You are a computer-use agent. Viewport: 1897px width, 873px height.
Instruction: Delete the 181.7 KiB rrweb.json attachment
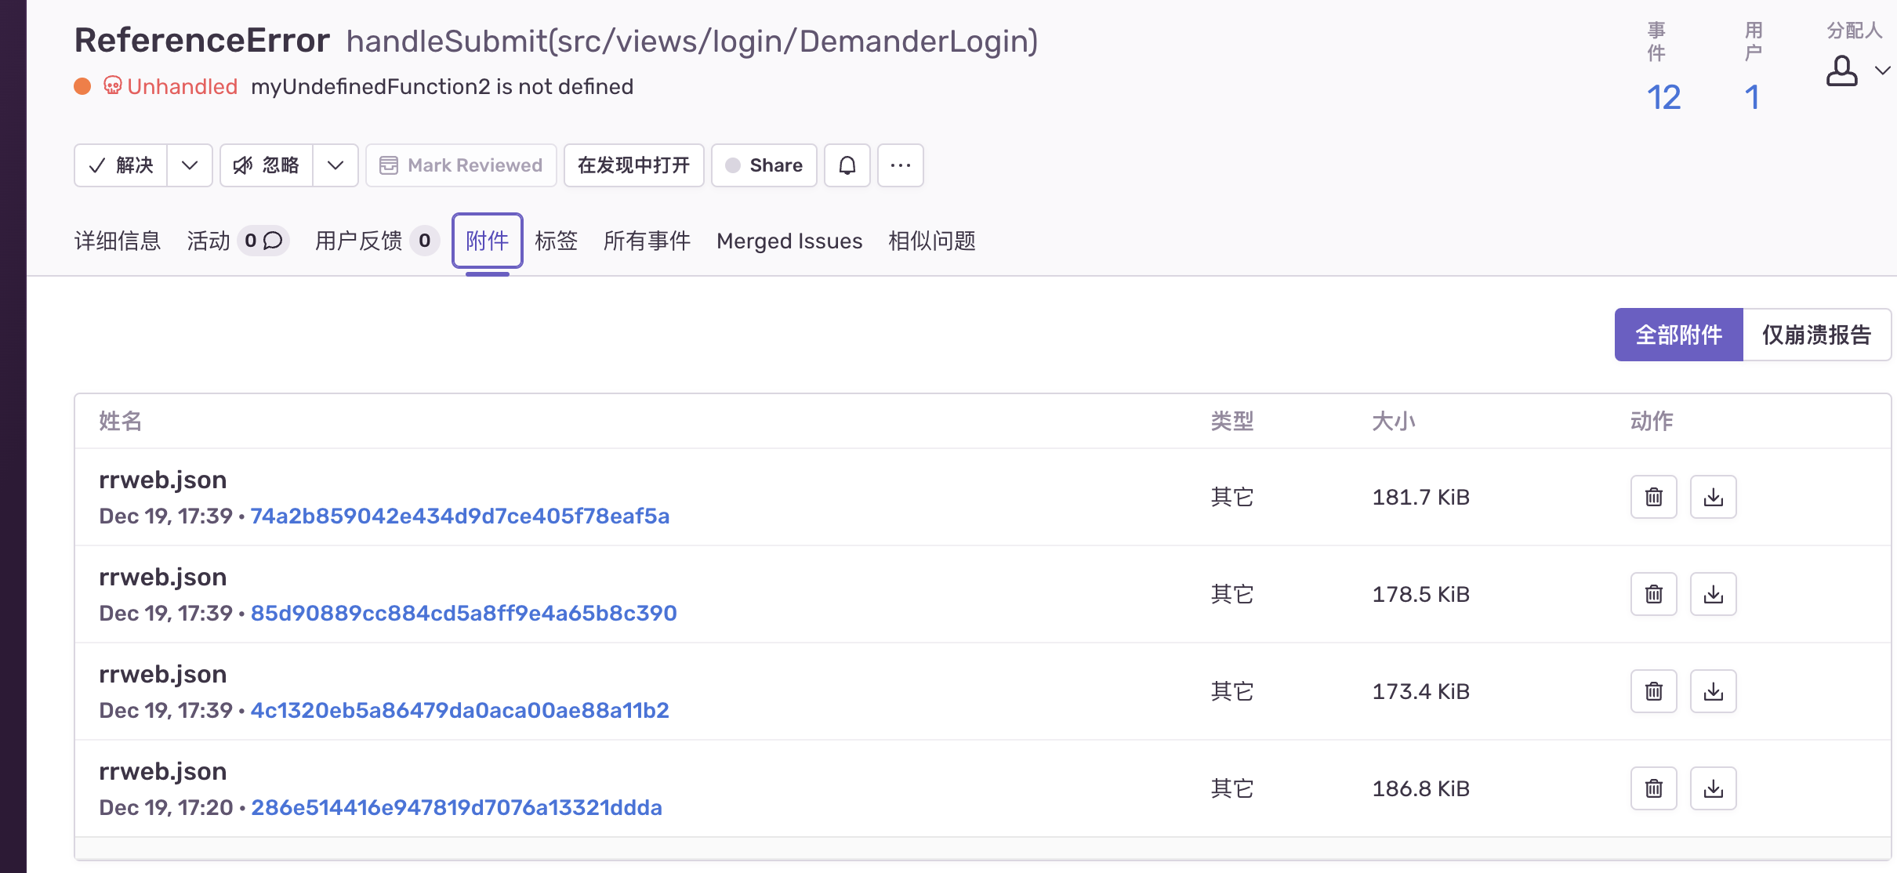coord(1654,496)
